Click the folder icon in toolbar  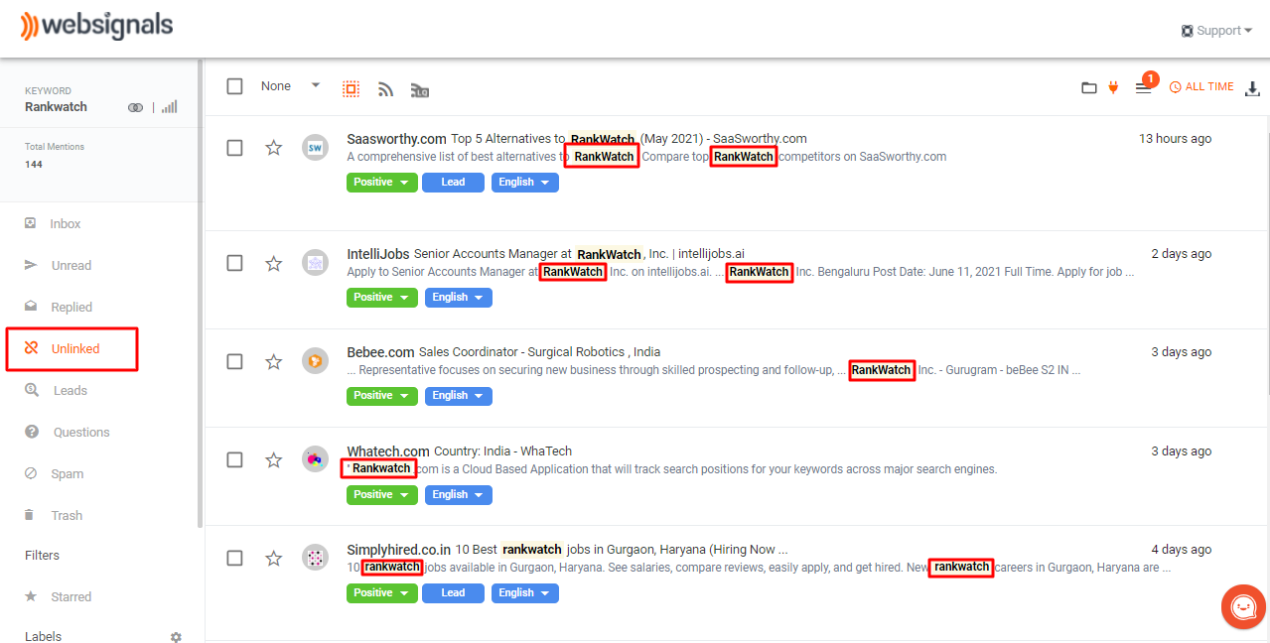click(1089, 87)
